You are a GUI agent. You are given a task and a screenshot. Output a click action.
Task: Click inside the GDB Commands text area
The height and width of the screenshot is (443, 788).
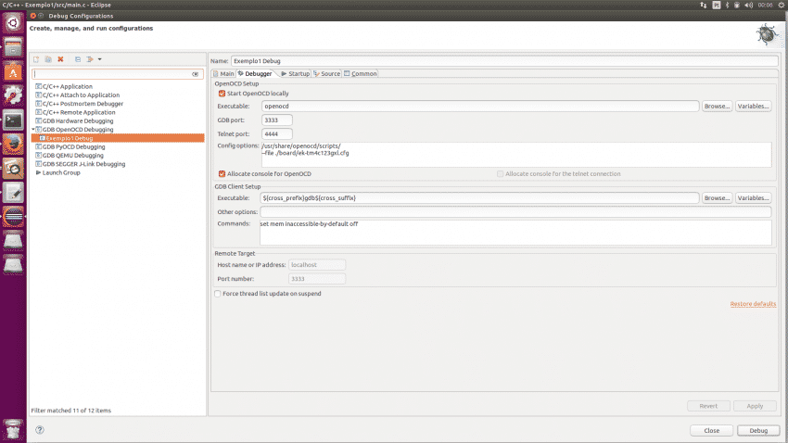point(515,233)
